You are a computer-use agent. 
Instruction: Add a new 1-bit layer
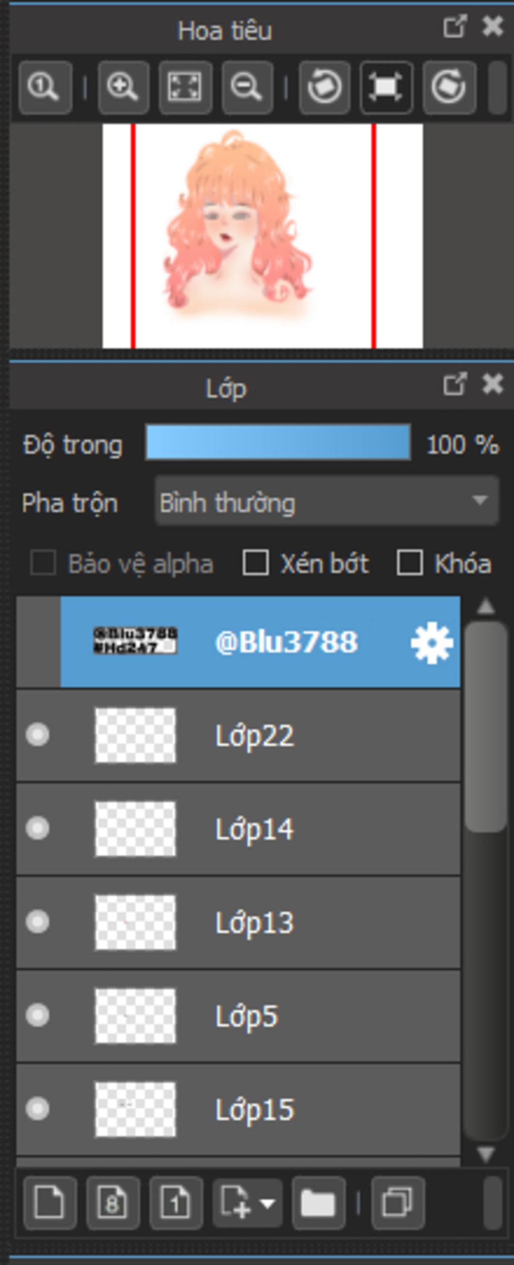(176, 1203)
